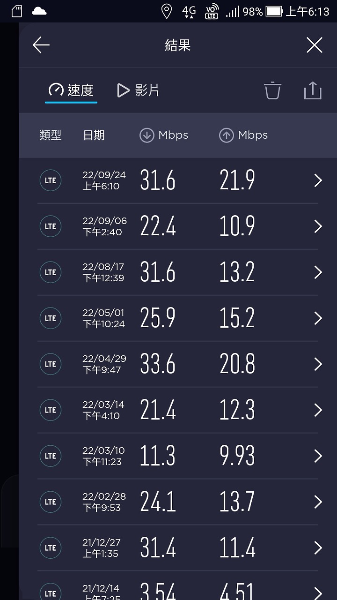337x600 pixels.
Task: Sort by upload Mbps column header
Action: click(243, 135)
